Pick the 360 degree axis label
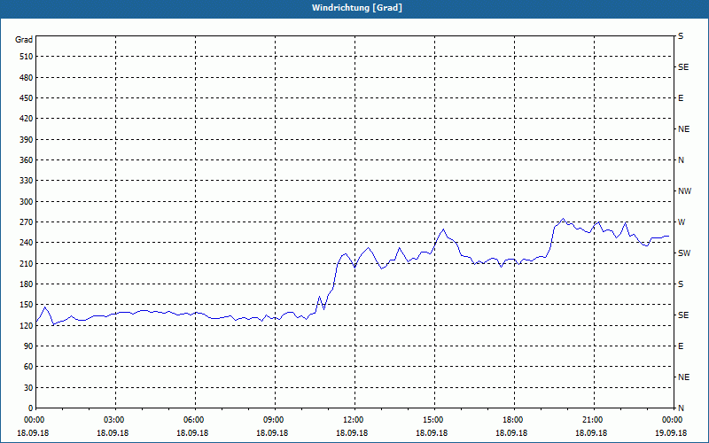This screenshot has height=443, width=709. click(27, 160)
